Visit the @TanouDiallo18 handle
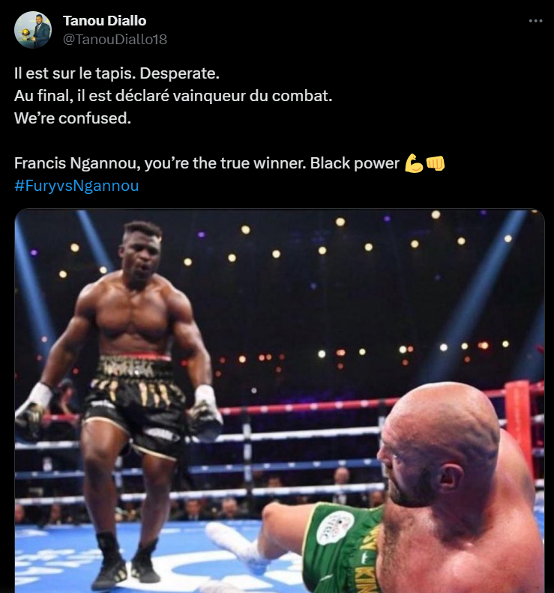The width and height of the screenshot is (554, 593). 115,40
